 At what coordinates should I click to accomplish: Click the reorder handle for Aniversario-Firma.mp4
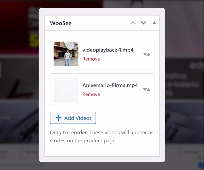tap(146, 90)
